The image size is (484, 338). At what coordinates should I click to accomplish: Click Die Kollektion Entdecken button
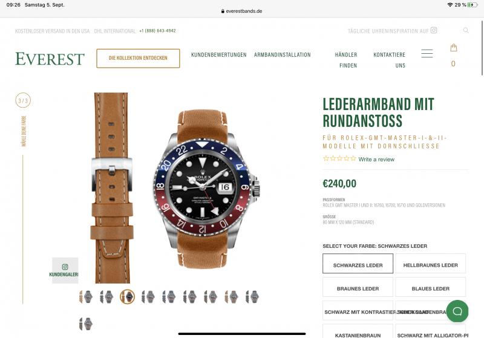tap(138, 58)
